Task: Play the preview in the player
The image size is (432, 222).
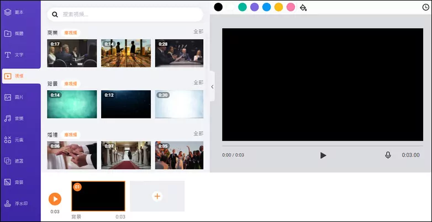Action: (323, 155)
